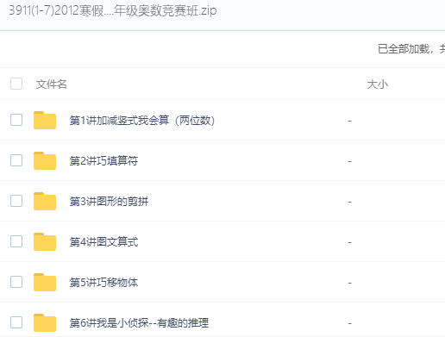Open folder icon for 第3讲图形的剪拼
Viewport: 445px width, 337px height.
tap(45, 201)
